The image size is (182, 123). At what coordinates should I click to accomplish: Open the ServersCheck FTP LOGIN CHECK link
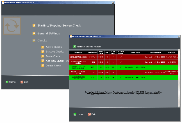point(78,78)
